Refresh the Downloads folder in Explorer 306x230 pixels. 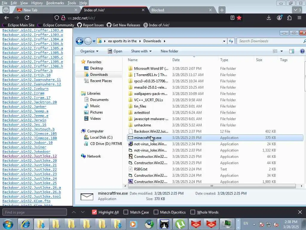[x=231, y=41]
